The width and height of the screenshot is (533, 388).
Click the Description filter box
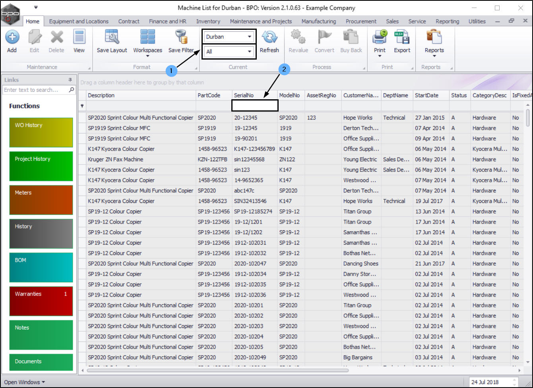(x=141, y=106)
